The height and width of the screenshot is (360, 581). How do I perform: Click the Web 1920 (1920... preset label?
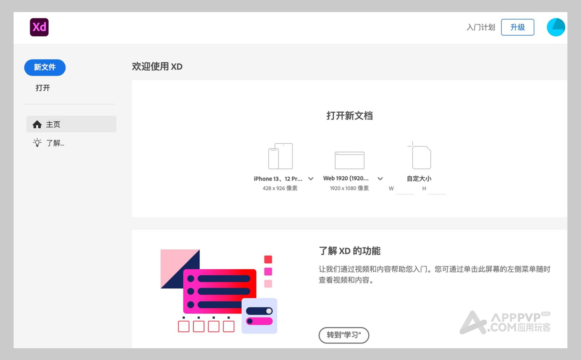(346, 178)
